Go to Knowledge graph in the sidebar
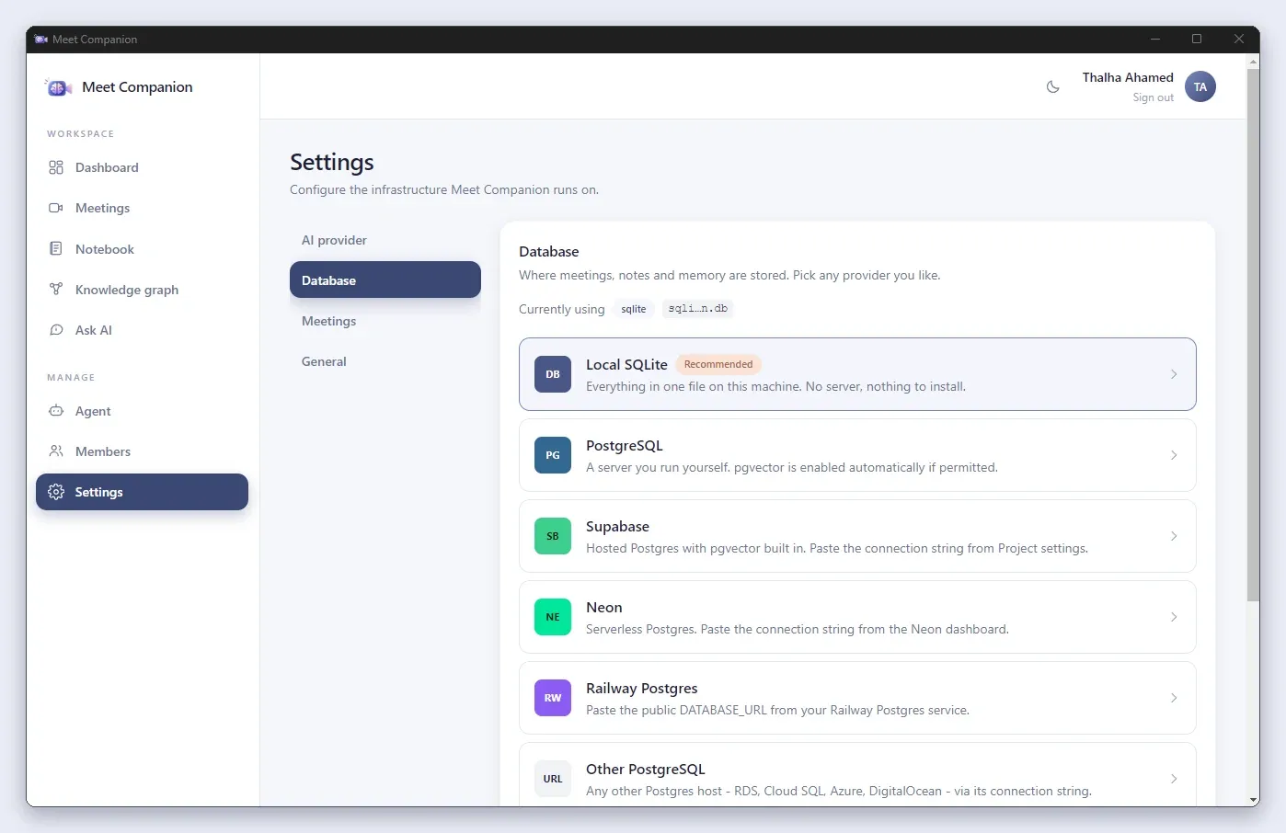 [x=127, y=290]
